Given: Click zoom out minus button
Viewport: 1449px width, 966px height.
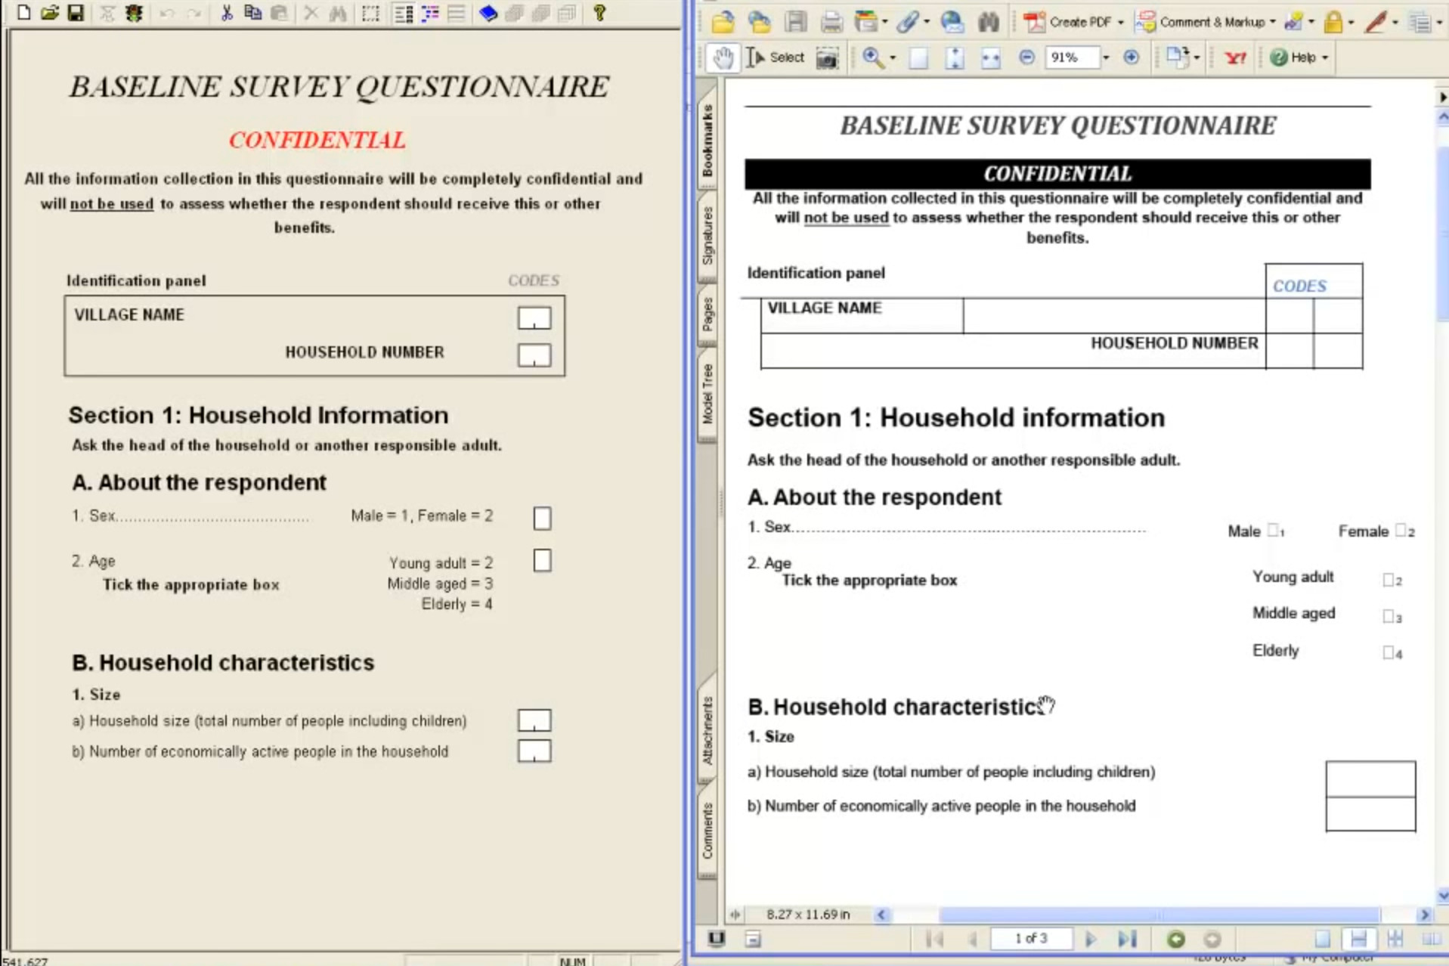Looking at the screenshot, I should [x=1026, y=57].
